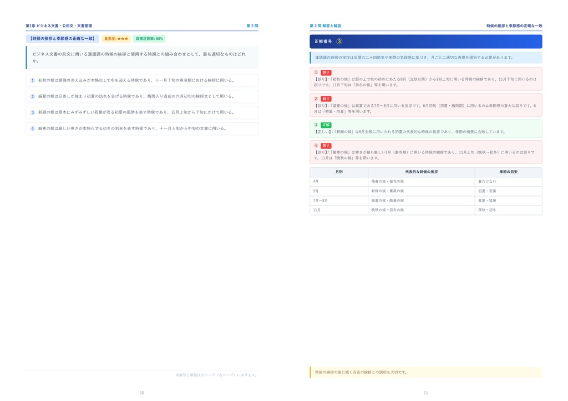The height and width of the screenshot is (401, 568).
Task: Click the red 誤り tag on explanation ①
Action: [326, 73]
